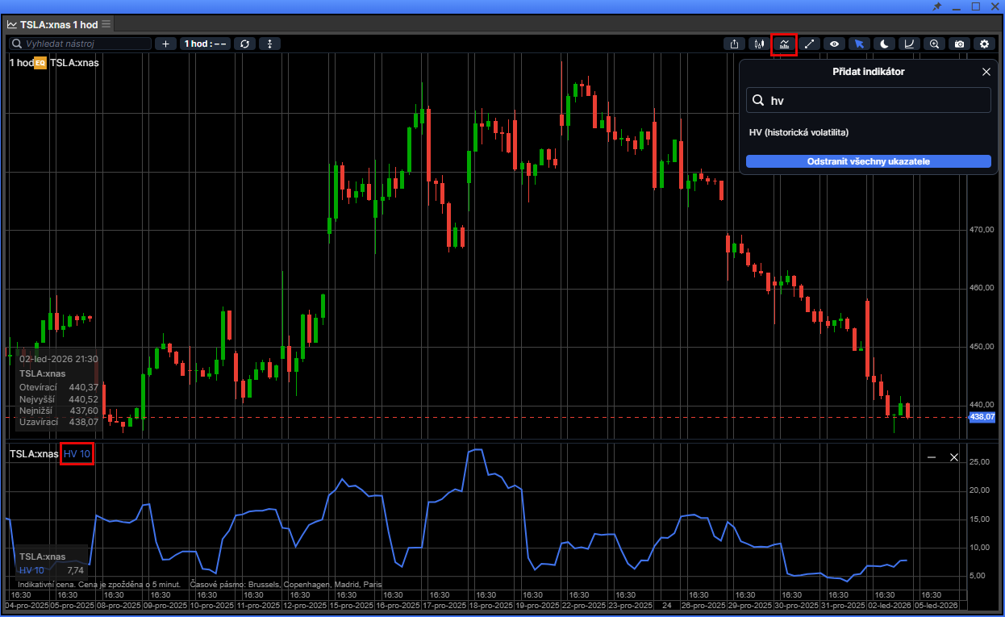Viewport: 1005px width, 617px height.
Task: Toggle the blue cursor pointer mode
Action: pos(859,44)
